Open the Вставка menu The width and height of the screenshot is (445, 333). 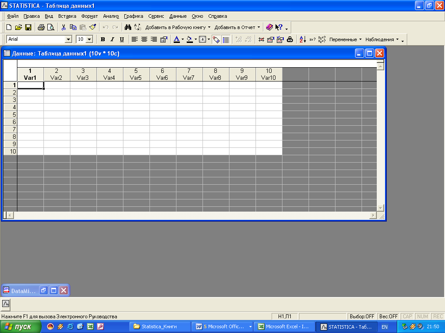tap(67, 16)
